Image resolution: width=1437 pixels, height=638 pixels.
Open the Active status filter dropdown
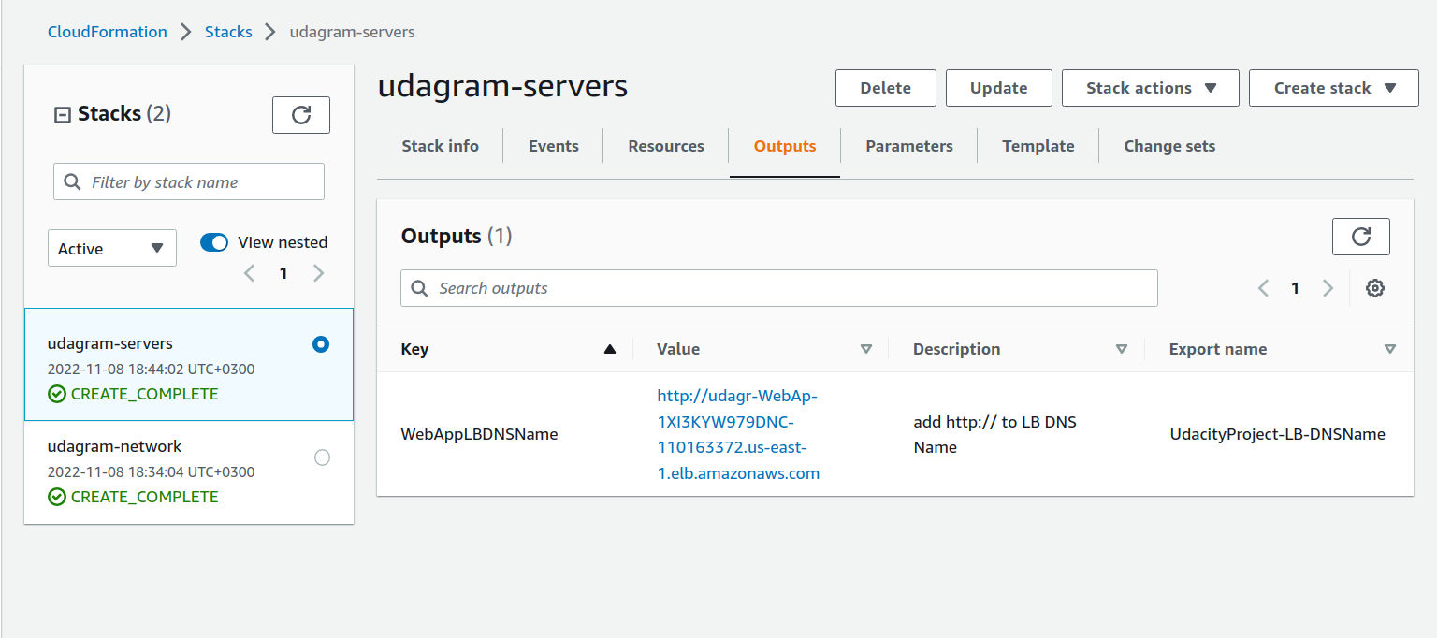112,248
